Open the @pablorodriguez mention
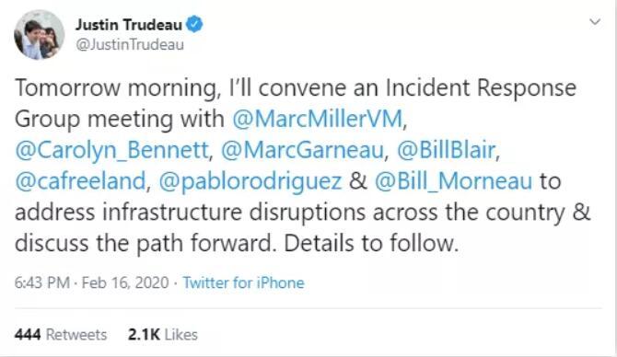This screenshot has height=357, width=617. [250, 181]
